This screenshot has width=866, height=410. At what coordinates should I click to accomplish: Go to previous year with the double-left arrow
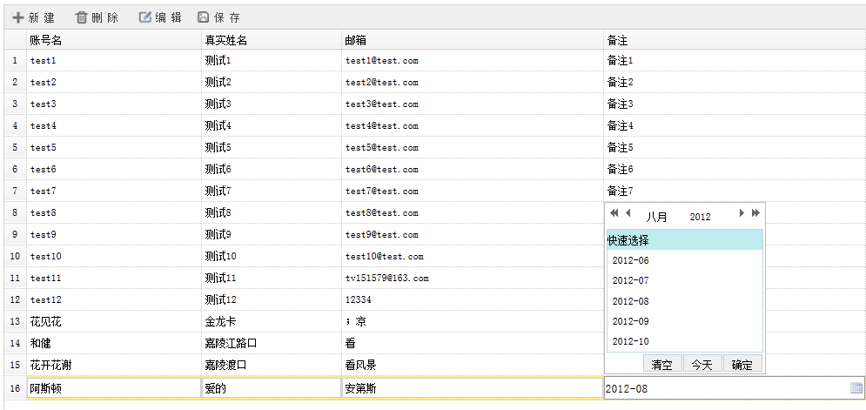click(614, 212)
